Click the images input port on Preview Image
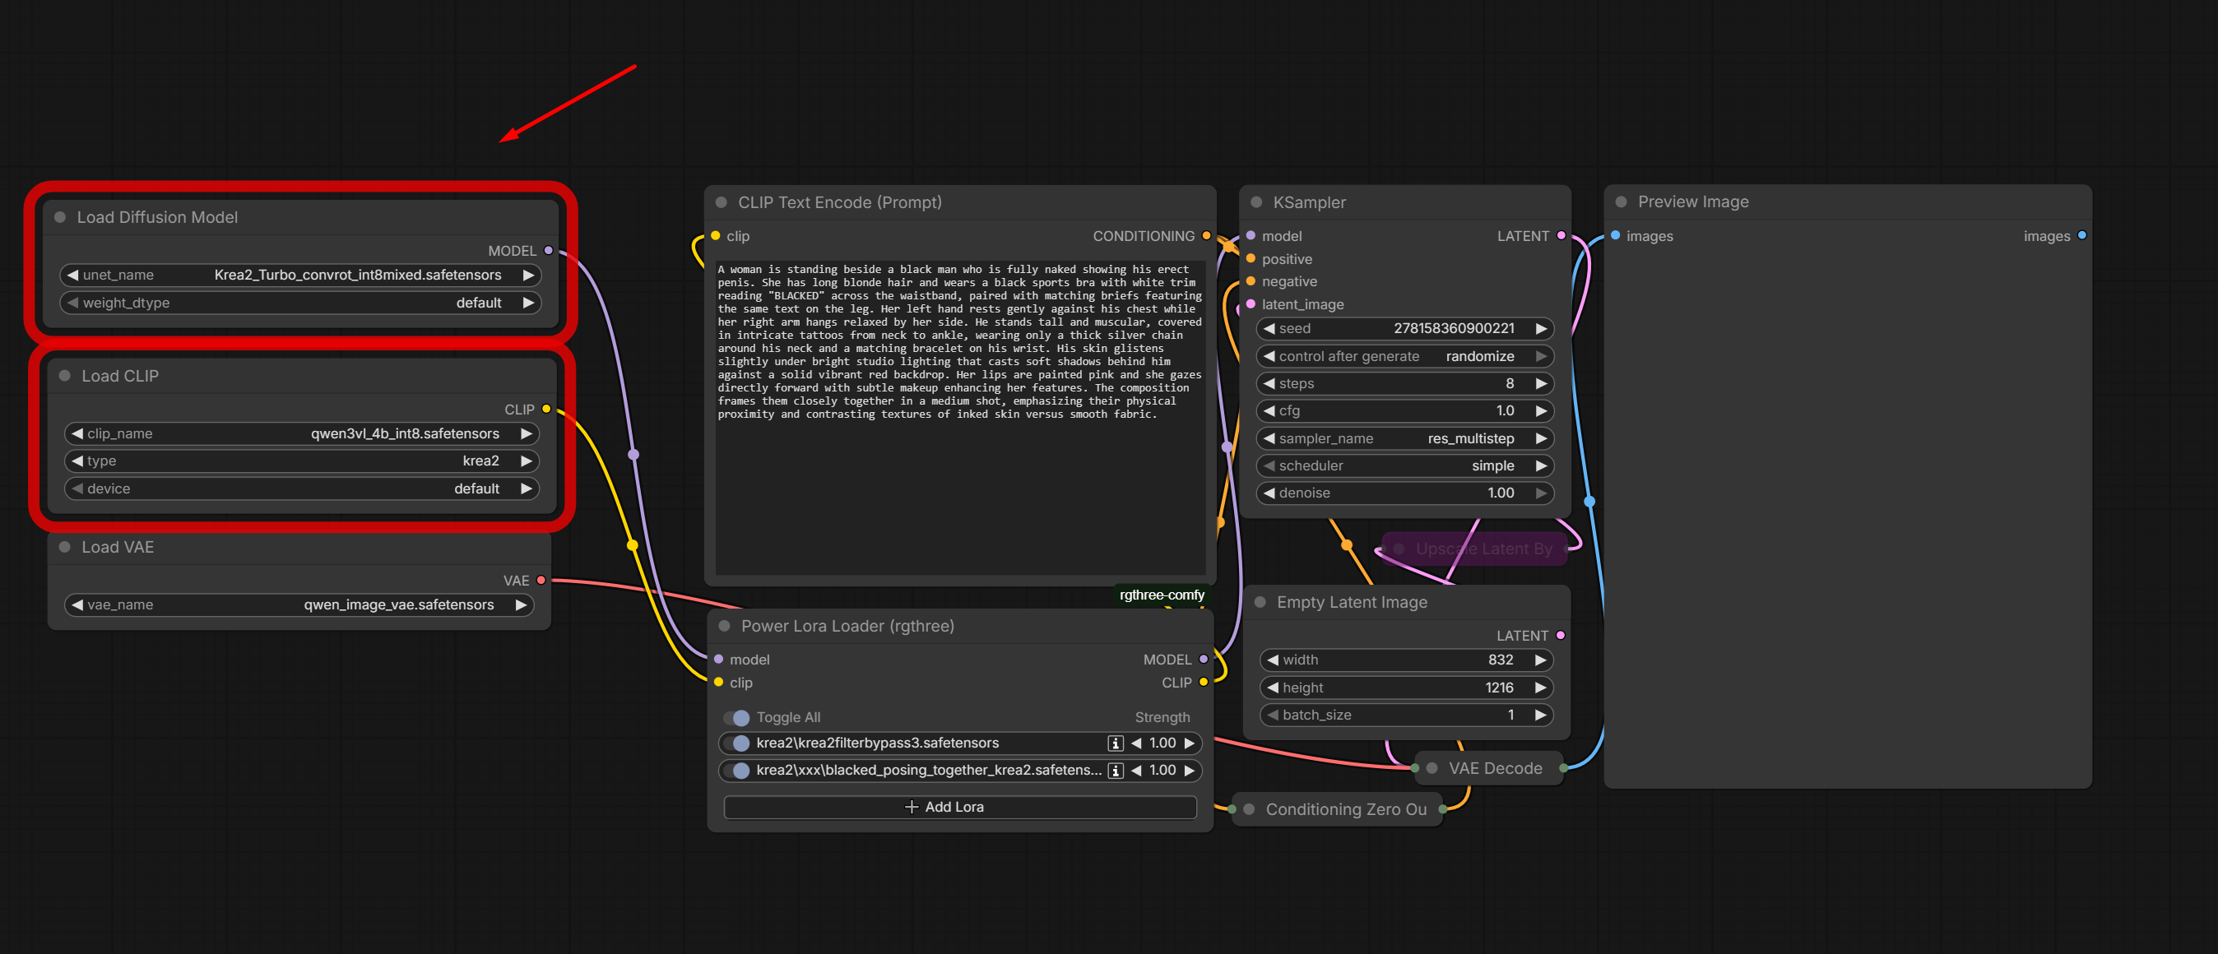This screenshot has height=954, width=2218. [1616, 236]
